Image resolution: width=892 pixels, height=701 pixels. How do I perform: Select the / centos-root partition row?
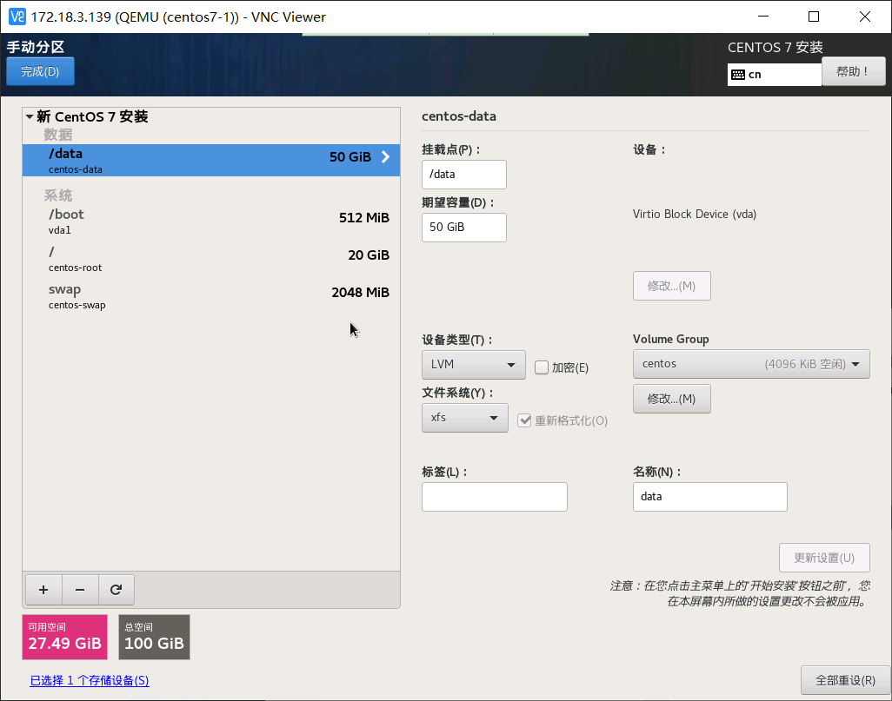(211, 259)
